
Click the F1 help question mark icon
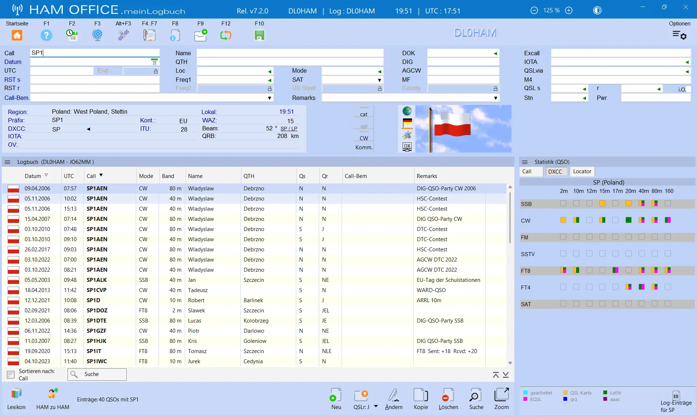pyautogui.click(x=46, y=35)
